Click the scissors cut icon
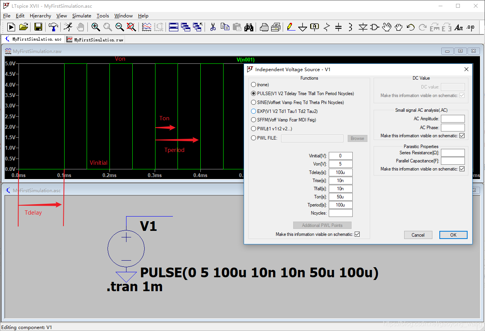The height and width of the screenshot is (331, 485). [213, 27]
